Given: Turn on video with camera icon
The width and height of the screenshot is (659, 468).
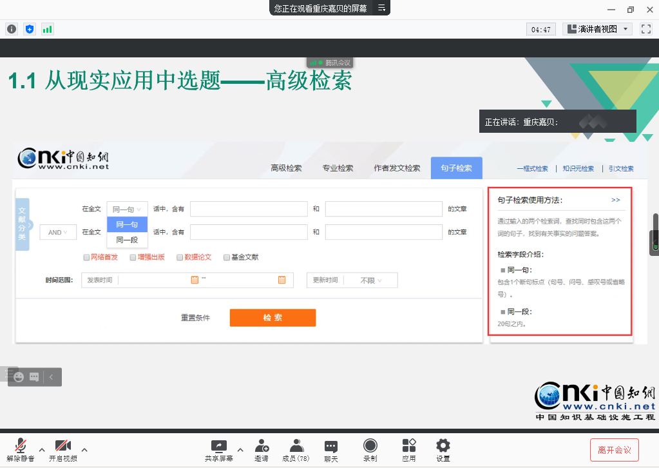Looking at the screenshot, I should click(x=62, y=445).
